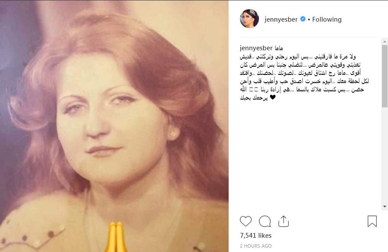Image resolution: width=388 pixels, height=252 pixels.
Task: Click the verified badge next to jennyesber
Action: [x=303, y=19]
